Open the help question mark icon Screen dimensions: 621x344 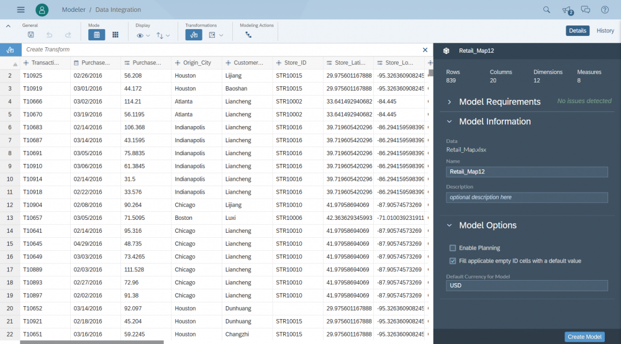[x=604, y=10]
